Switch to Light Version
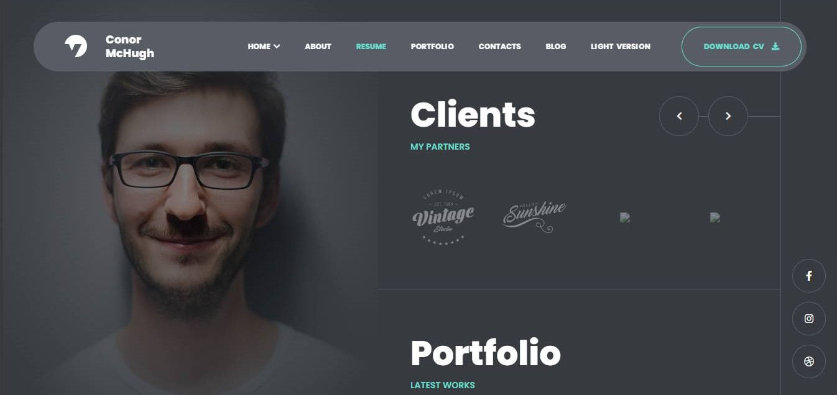The width and height of the screenshot is (837, 395). point(621,47)
